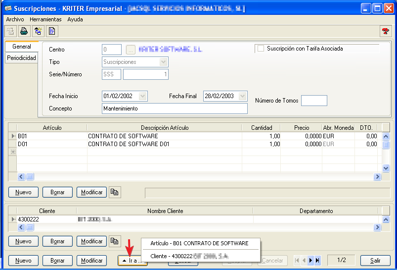Click the Departamento column header
Screen dimensions: 397x270
click(316, 211)
